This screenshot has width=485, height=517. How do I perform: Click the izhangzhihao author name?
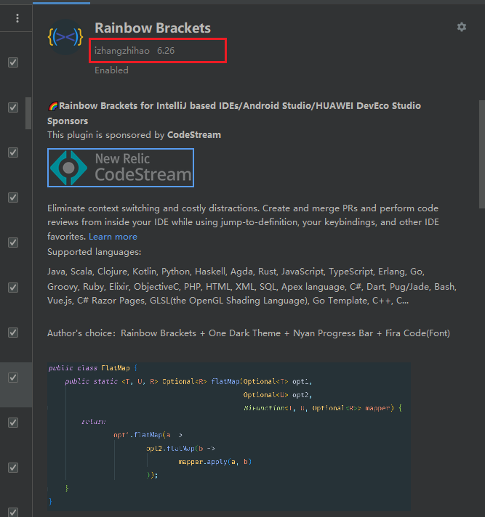coord(122,50)
